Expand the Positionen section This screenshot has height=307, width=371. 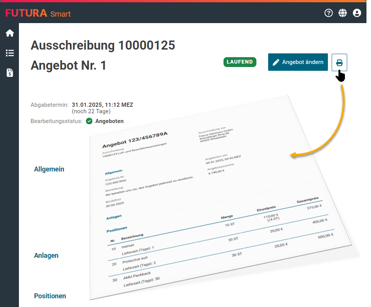click(50, 296)
